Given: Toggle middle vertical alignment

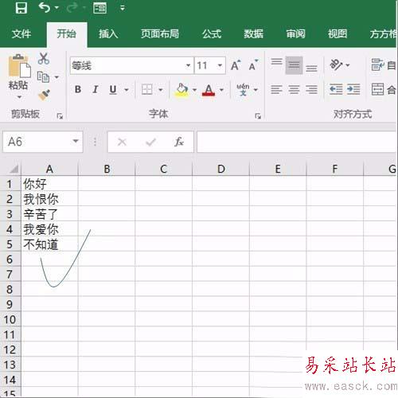Looking at the screenshot, I should [x=294, y=65].
